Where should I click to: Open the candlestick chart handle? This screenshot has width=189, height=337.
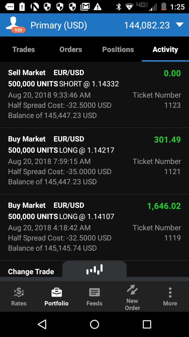[x=94, y=269]
